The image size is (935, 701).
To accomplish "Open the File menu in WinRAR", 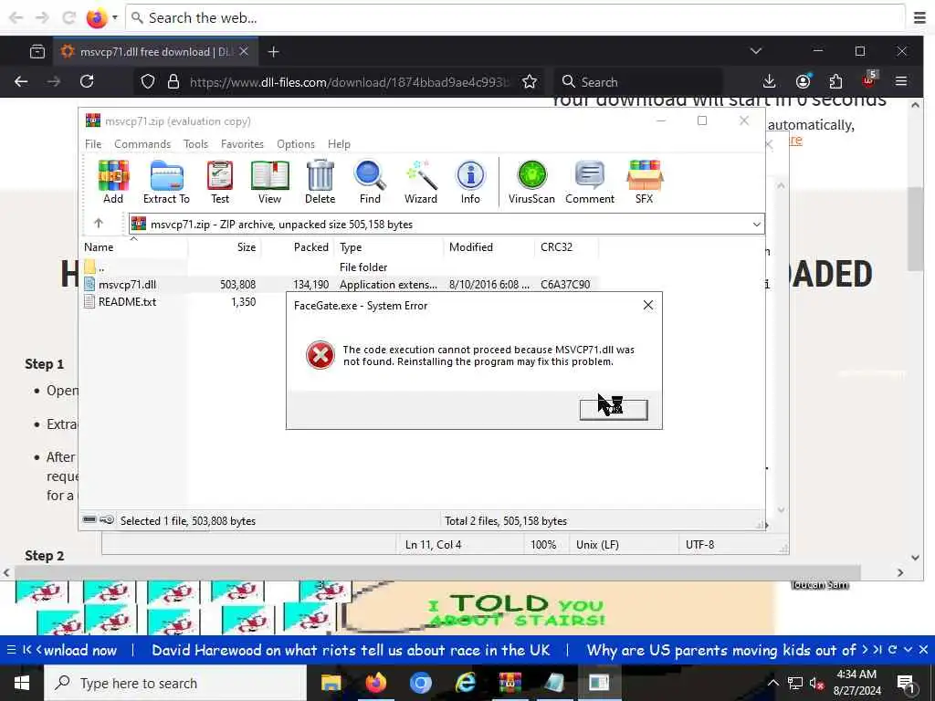I will pos(93,144).
